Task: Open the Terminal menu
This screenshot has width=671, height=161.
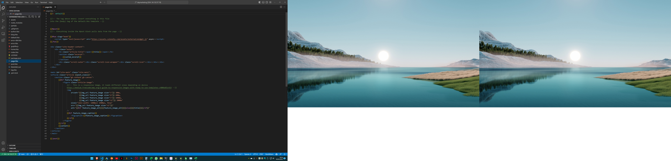Action: pos(43,2)
